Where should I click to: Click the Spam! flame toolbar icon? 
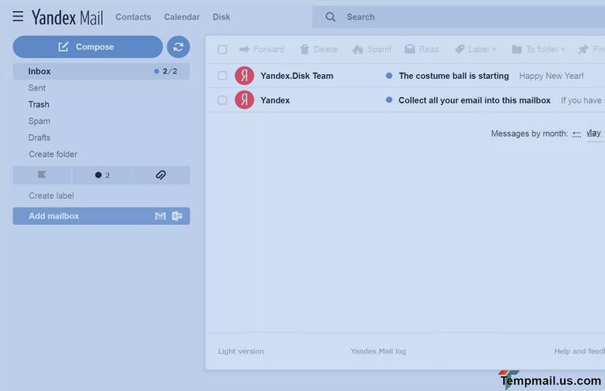(358, 49)
